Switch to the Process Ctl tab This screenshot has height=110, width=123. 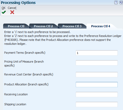coord(16,26)
